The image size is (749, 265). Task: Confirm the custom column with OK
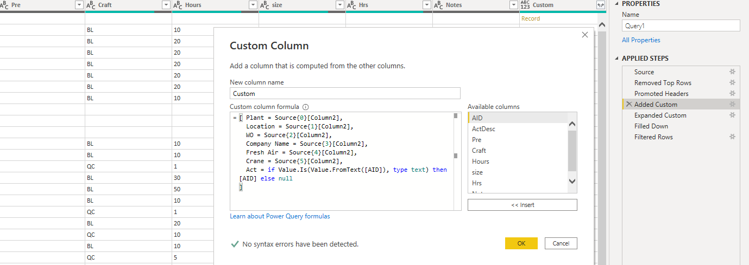[521, 243]
